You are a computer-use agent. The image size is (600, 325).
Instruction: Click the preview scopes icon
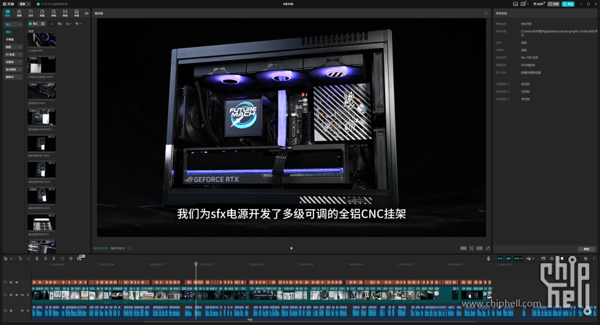[463, 248]
